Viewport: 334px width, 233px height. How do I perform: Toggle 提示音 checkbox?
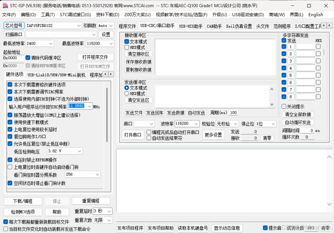click(265, 228)
